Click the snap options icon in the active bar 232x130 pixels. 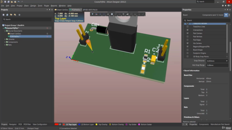coord(96,14)
